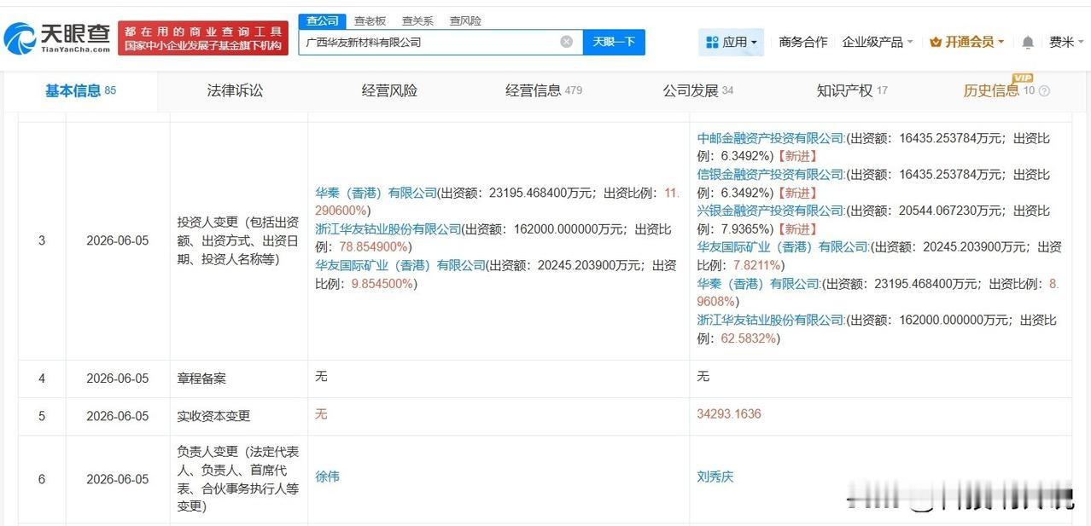
Task: Select the 查风险 search tab
Action: pos(465,20)
